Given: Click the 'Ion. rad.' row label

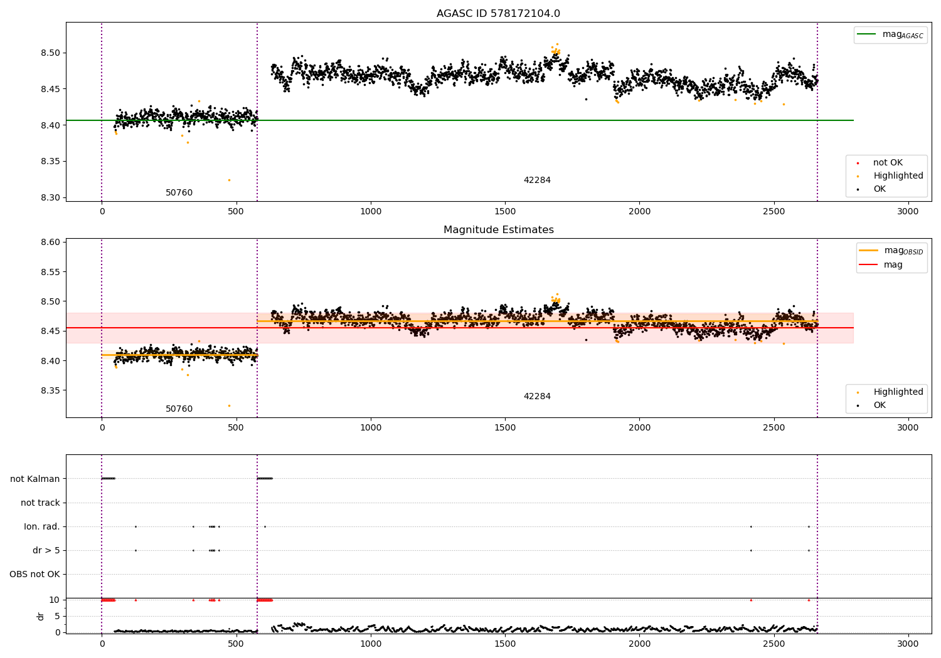Looking at the screenshot, I should (42, 526).
